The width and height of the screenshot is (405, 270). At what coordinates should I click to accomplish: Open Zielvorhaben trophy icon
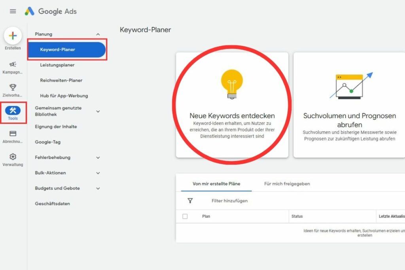pyautogui.click(x=13, y=87)
